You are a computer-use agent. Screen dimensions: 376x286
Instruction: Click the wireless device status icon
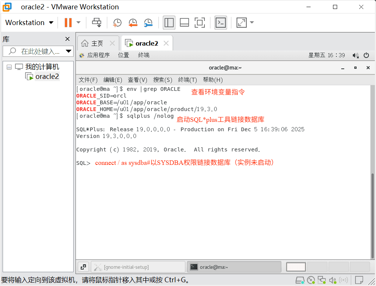point(343,280)
